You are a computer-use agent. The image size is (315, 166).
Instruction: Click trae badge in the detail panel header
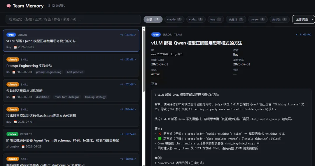click(156, 35)
